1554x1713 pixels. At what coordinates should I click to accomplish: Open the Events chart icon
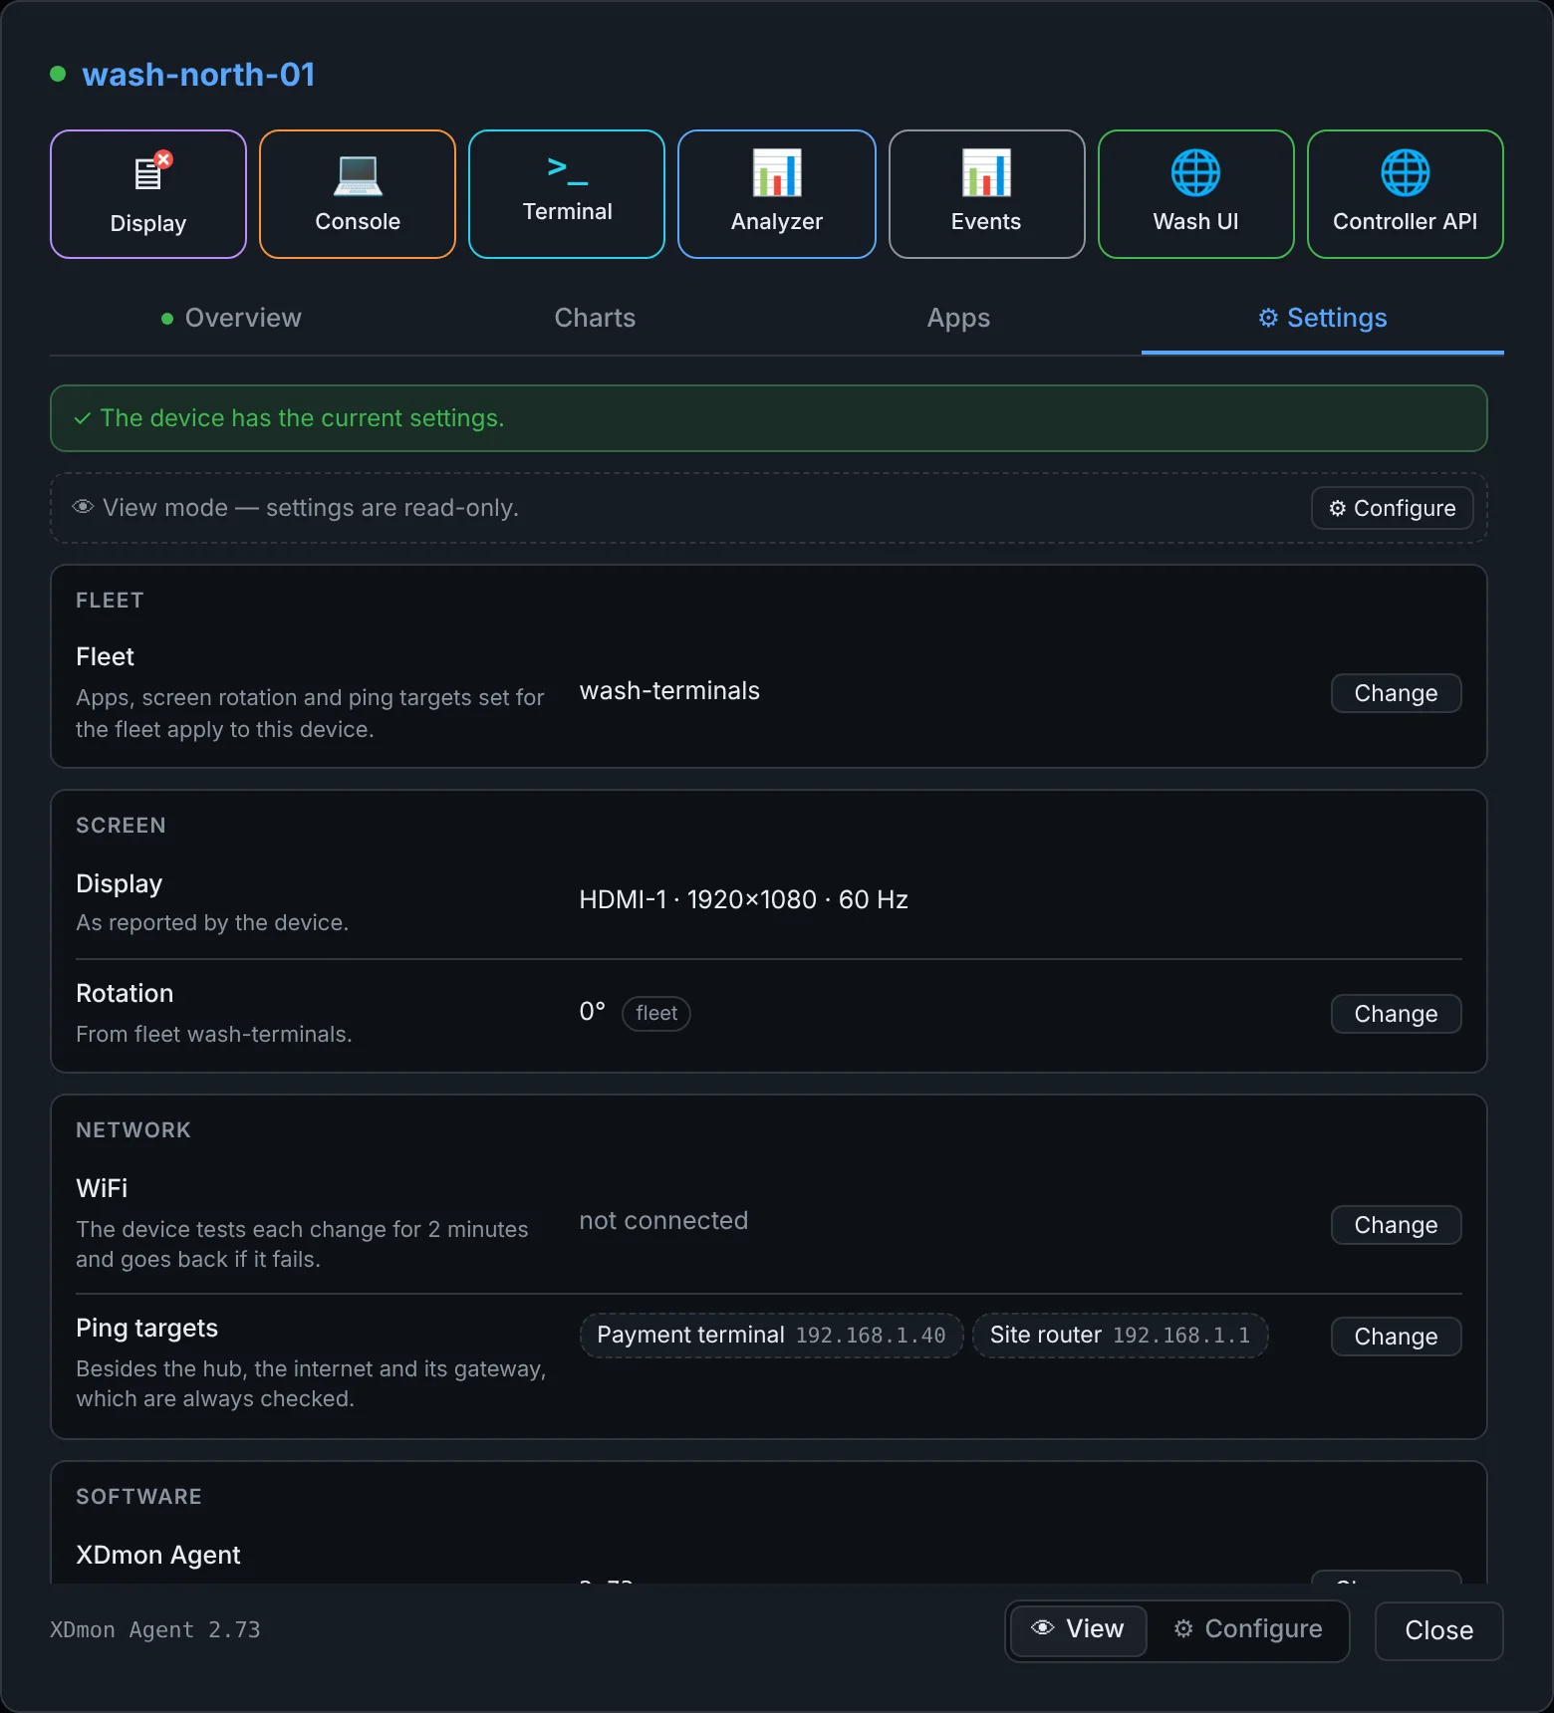pos(986,172)
